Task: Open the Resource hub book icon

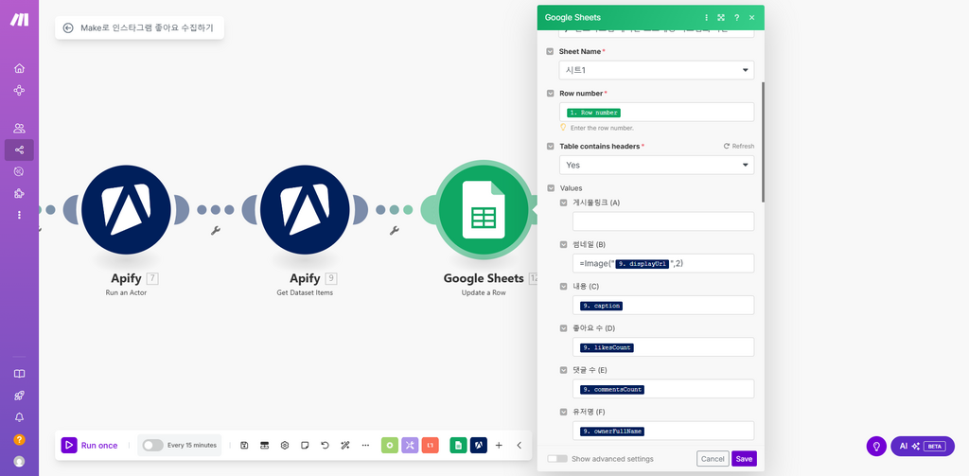Action: (x=19, y=374)
